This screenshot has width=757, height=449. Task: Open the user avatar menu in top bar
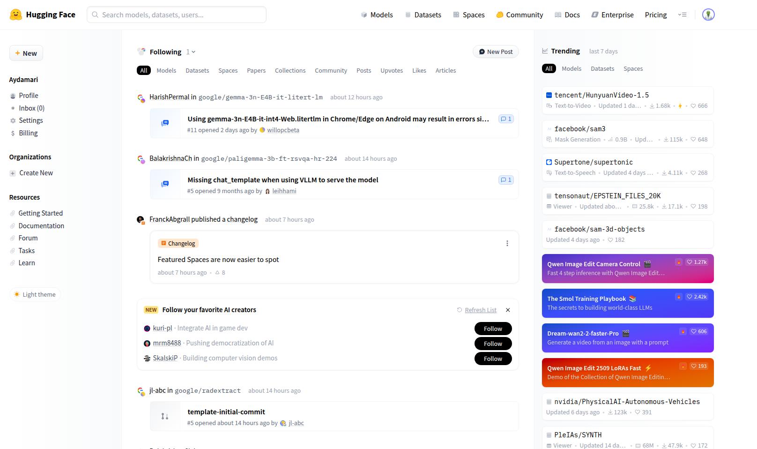708,15
